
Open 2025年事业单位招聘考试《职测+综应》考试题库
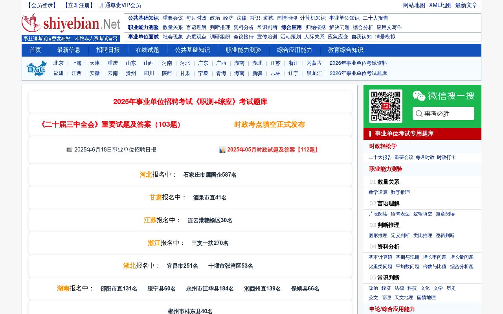coord(190,102)
